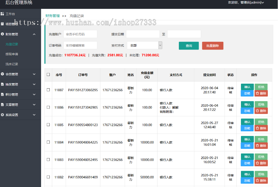Click trash icon in row 11886 delete button
This screenshot has width=278, height=187.
click(x=257, y=111)
